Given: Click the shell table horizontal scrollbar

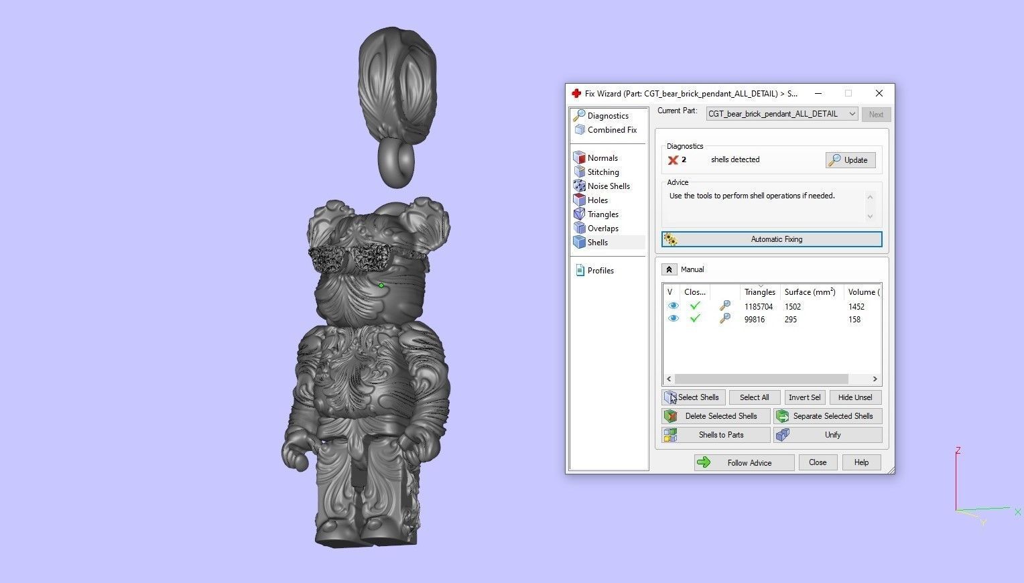Looking at the screenshot, I should (x=761, y=379).
